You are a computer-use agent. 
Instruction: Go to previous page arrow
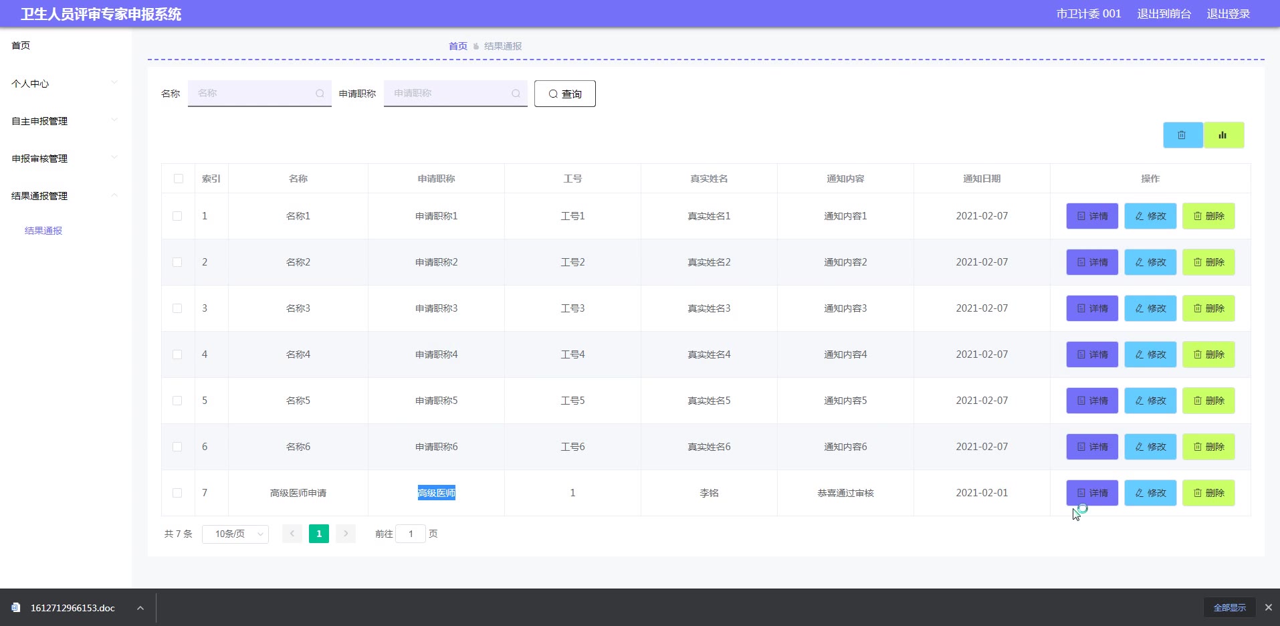tap(292, 534)
